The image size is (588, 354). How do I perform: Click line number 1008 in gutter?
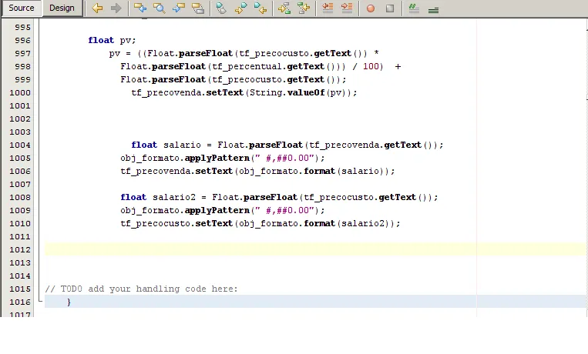(x=21, y=197)
